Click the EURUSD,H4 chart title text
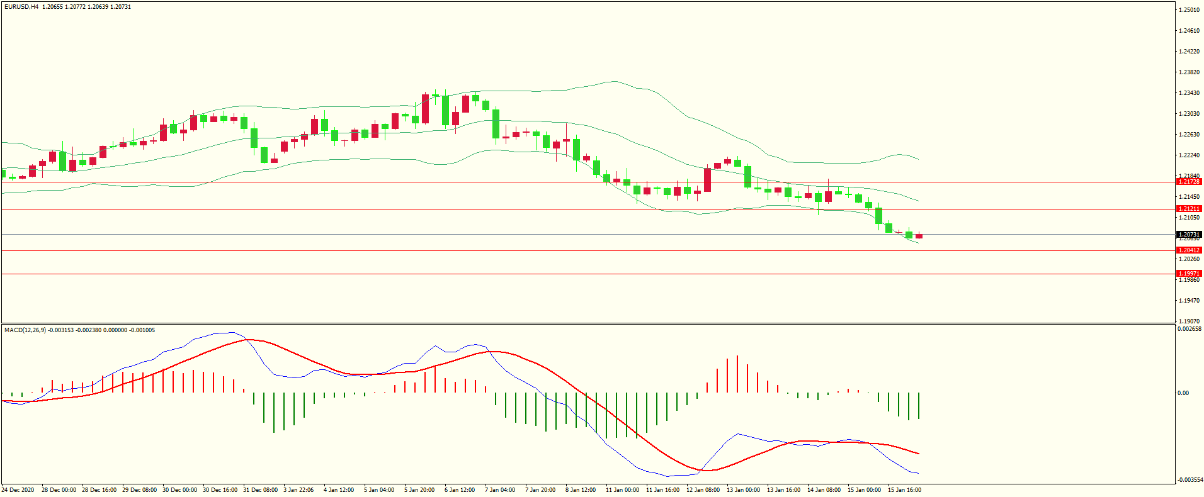This screenshot has height=497, width=1204. point(21,7)
